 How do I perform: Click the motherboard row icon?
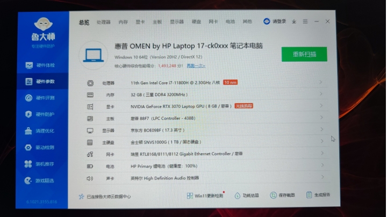pyautogui.click(x=90, y=119)
